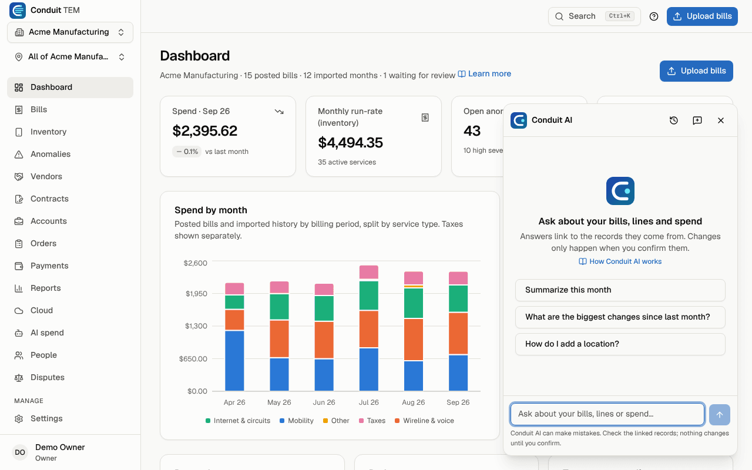Select the How do I add a location suggestion
Screen dimensions: 752x470
[x=620, y=344]
